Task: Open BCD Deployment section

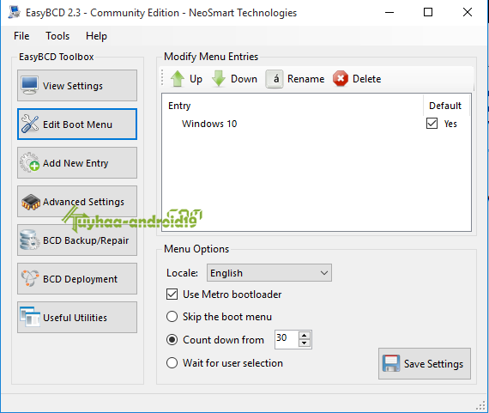Action: (77, 279)
